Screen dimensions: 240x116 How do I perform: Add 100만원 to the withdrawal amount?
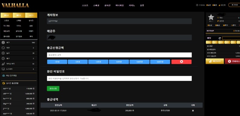[x=139, y=62]
